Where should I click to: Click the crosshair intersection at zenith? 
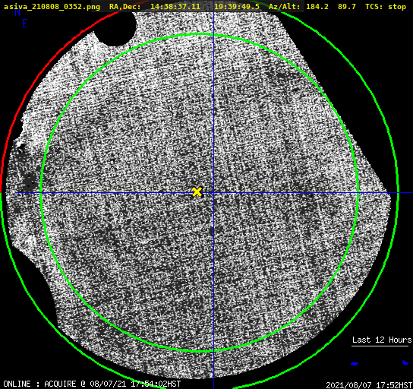coord(213,193)
